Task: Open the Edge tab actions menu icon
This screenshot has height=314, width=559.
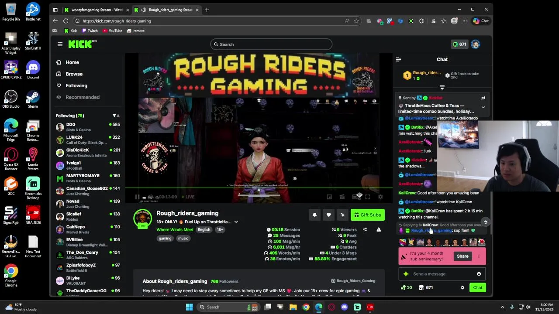Action: 55,10
